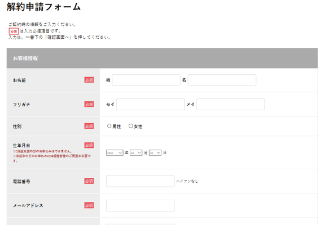Open the birth month dropdown
This screenshot has height=225, width=329.
(x=136, y=152)
